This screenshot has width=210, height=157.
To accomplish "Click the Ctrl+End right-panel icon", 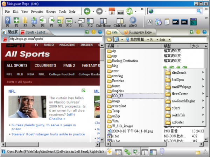I will point(120,21).
